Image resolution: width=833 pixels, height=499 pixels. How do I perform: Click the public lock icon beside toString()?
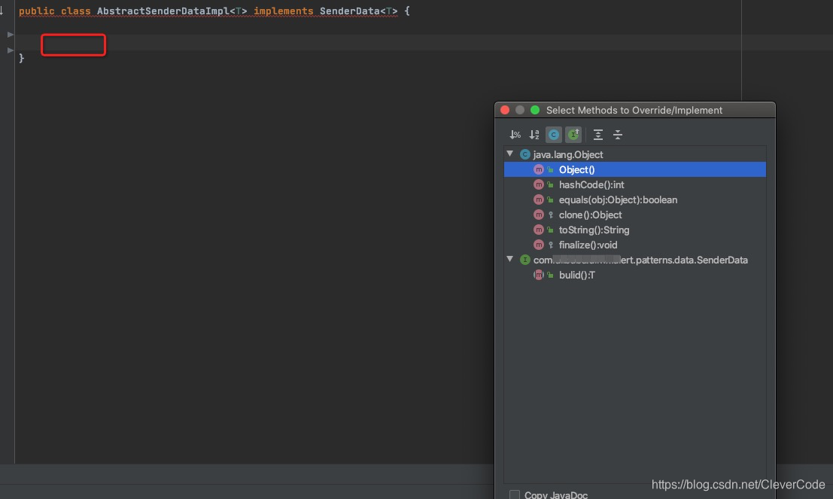click(x=551, y=230)
